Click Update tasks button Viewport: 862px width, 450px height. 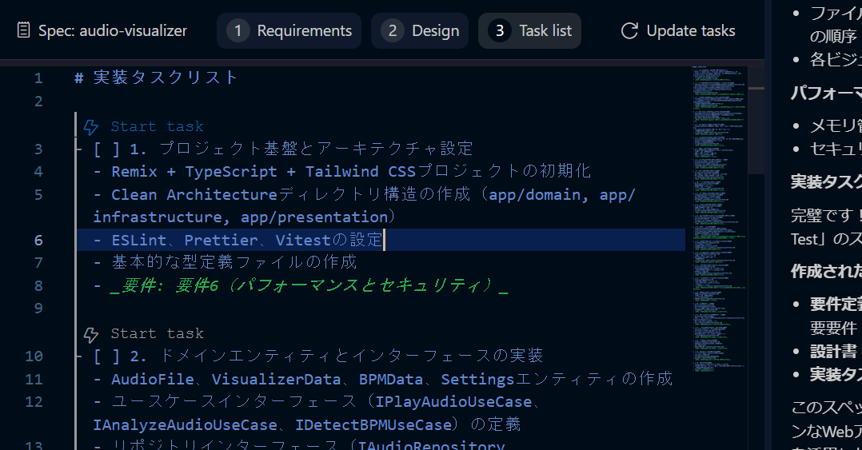(678, 30)
